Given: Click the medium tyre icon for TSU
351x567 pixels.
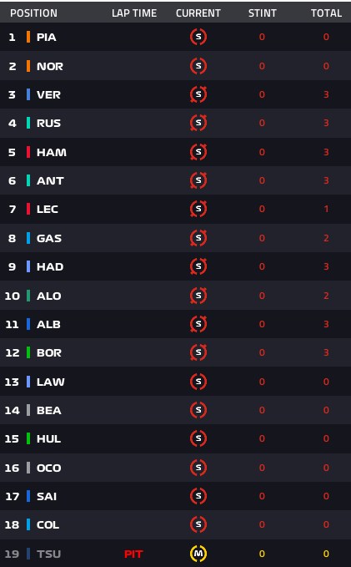Looking at the screenshot, I should point(198,554).
